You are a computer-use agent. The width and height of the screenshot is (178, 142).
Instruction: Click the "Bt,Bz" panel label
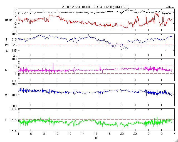point(9,21)
